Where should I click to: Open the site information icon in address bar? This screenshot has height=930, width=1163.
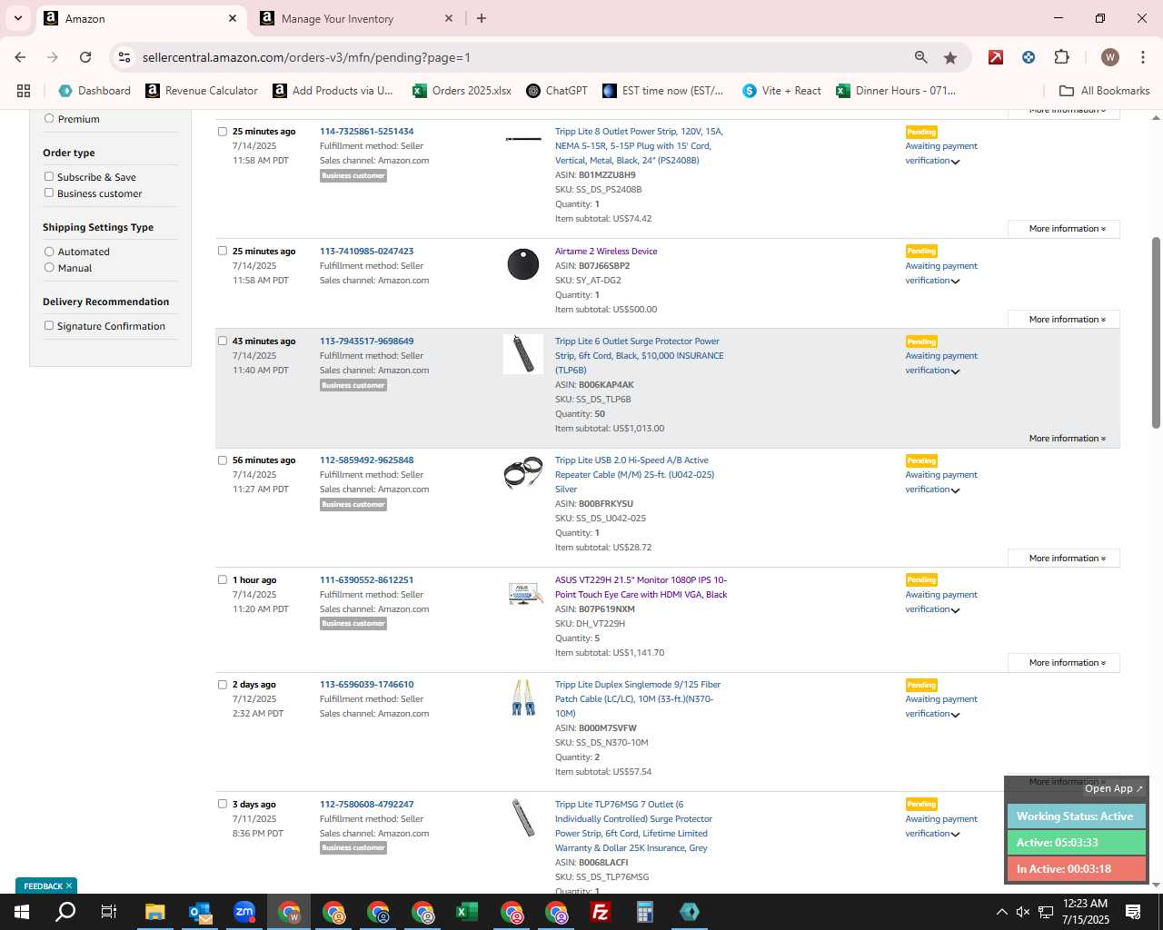[x=124, y=57]
